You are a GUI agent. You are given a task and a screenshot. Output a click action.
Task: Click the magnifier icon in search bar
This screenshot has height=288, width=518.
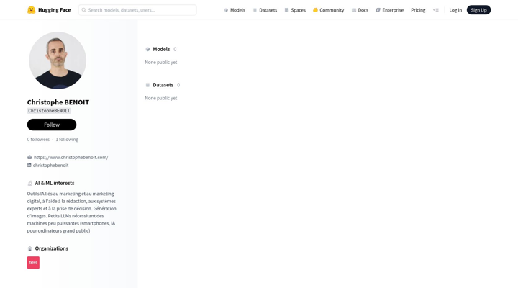point(84,10)
